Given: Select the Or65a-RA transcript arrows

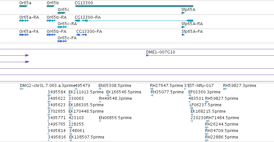Looking at the screenshot, I should pyautogui.click(x=24, y=21).
